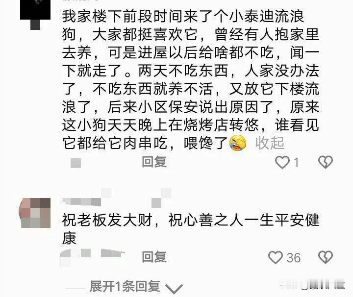
Task: Click the like count 36
Action: pos(294,258)
